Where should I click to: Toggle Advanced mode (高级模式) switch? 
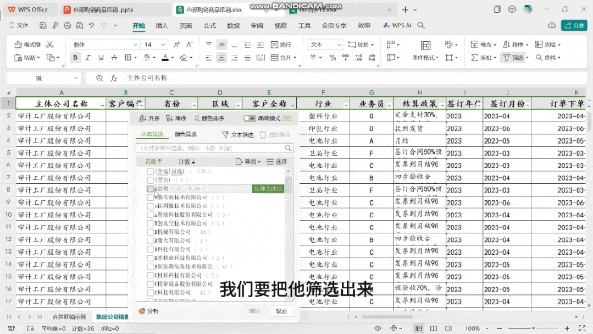(249, 118)
